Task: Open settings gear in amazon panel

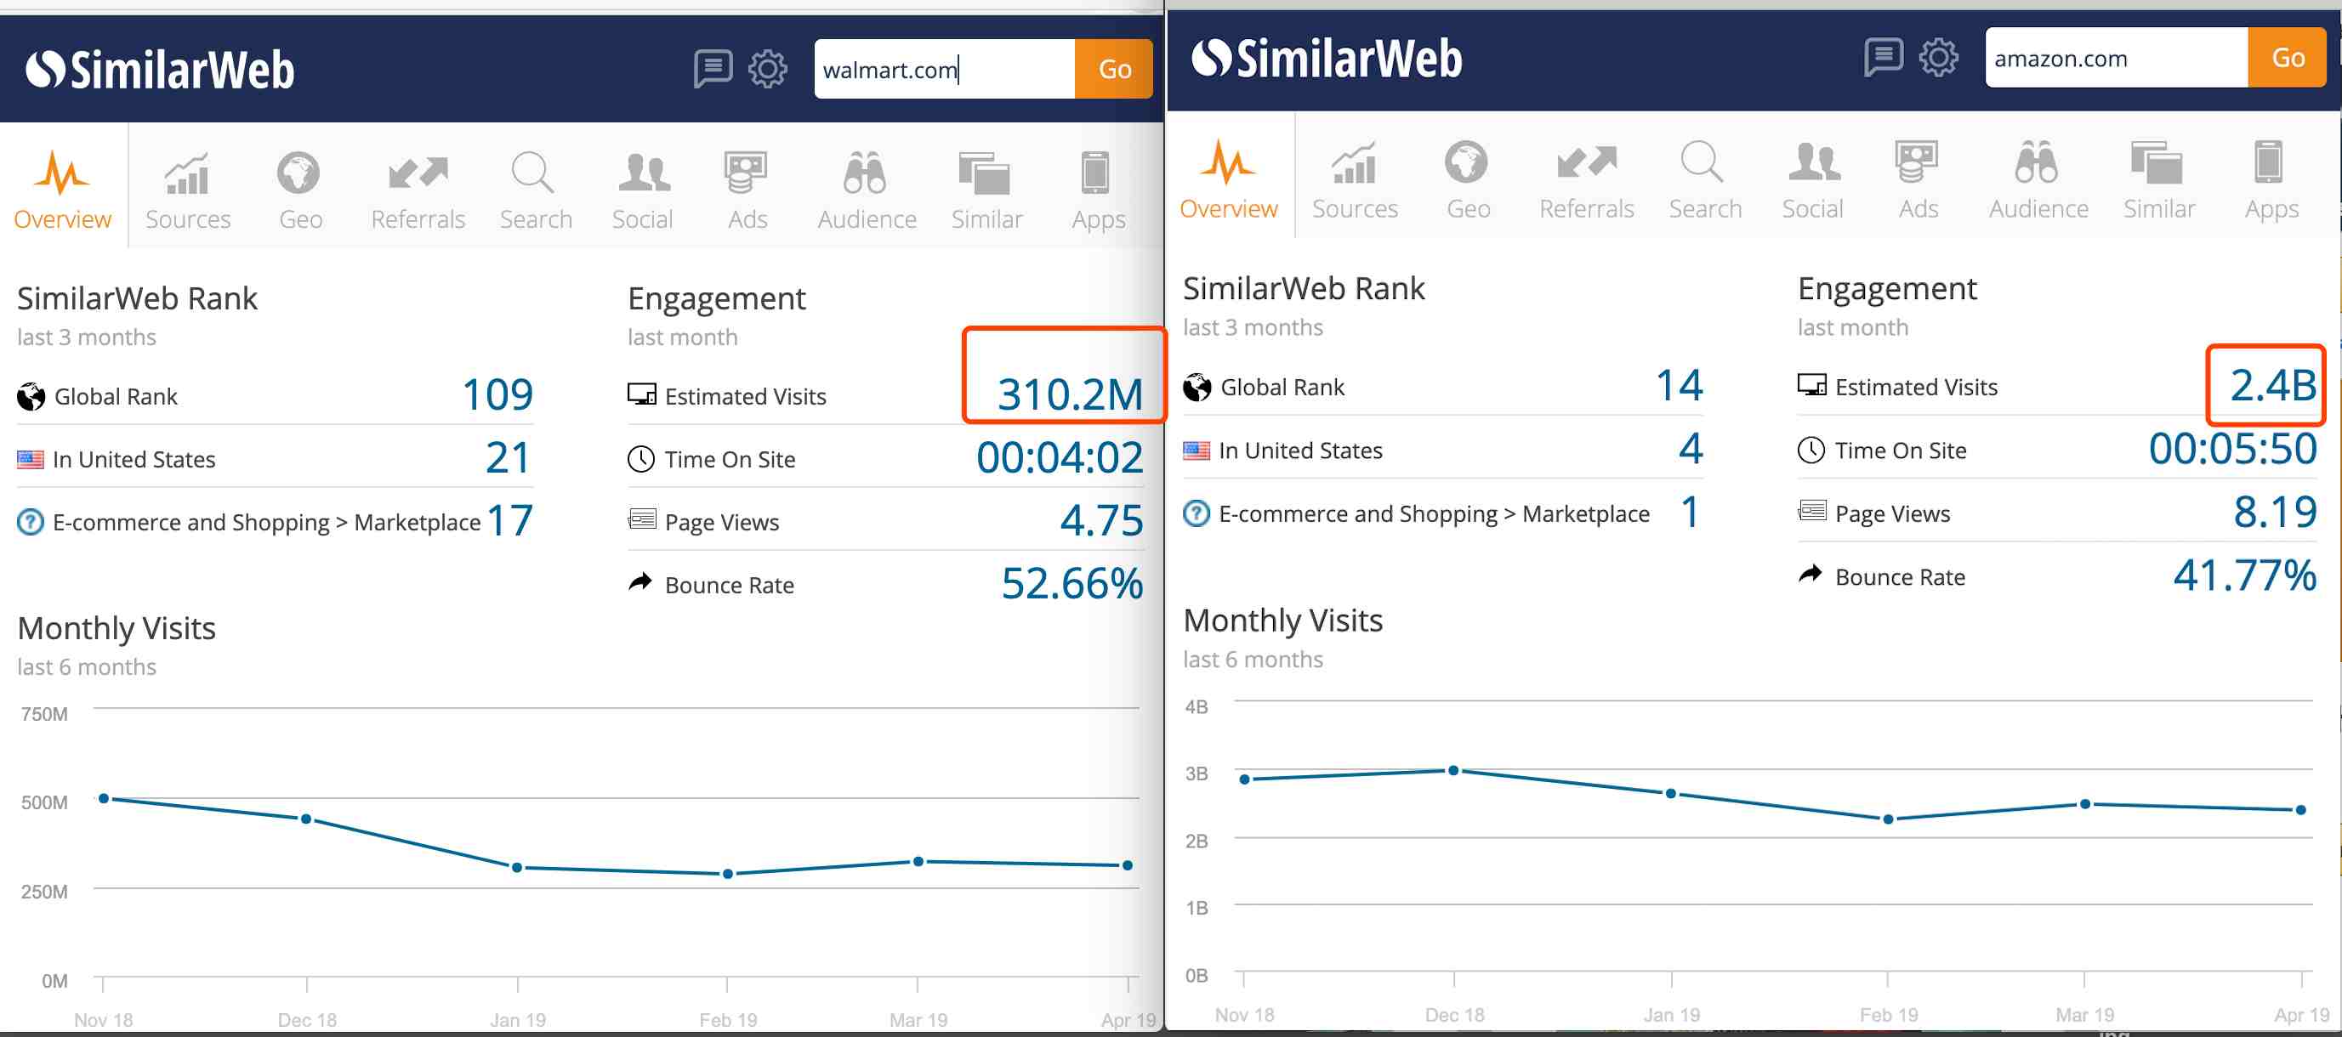Action: (1938, 57)
